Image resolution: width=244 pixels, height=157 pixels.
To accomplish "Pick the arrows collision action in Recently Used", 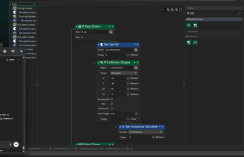I will pos(189,25).
